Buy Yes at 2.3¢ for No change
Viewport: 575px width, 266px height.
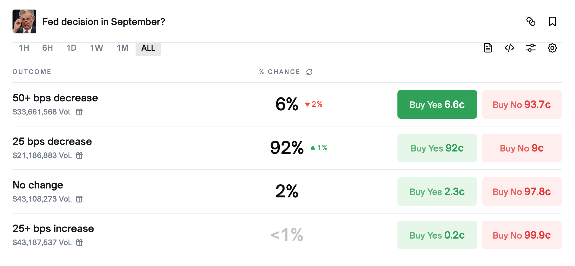tap(437, 191)
